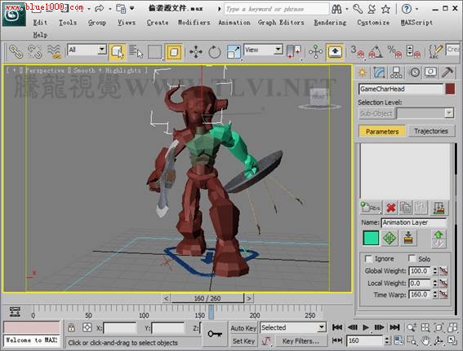Activate the Select Object tool
The width and height of the screenshot is (463, 351).
pyautogui.click(x=118, y=52)
